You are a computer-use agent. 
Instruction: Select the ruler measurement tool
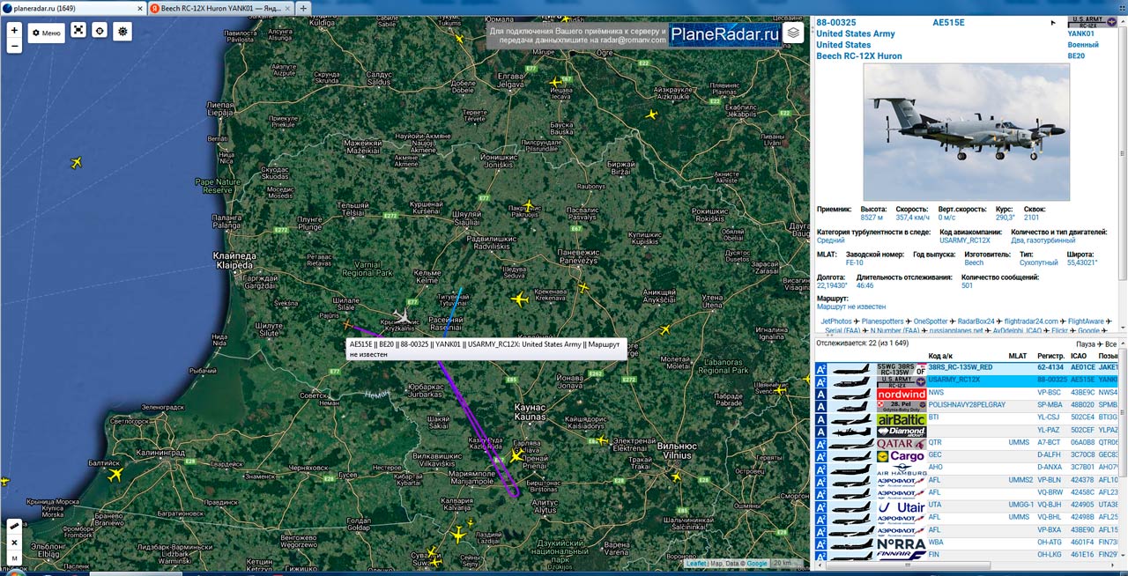point(14,526)
